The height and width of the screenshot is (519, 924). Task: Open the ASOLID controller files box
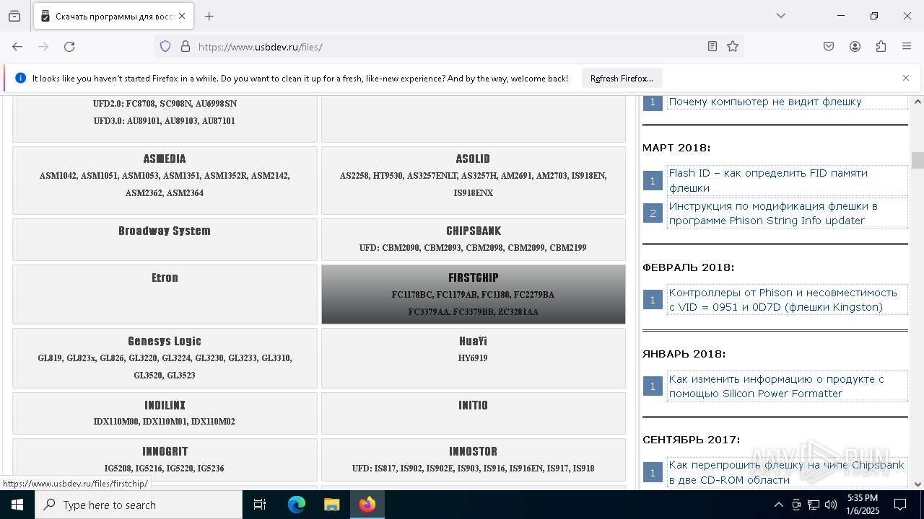click(x=474, y=180)
